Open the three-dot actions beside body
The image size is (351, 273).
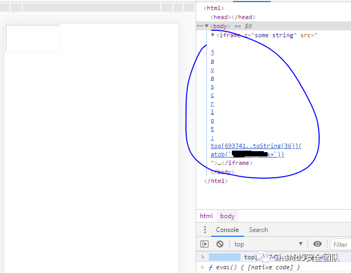click(200, 26)
